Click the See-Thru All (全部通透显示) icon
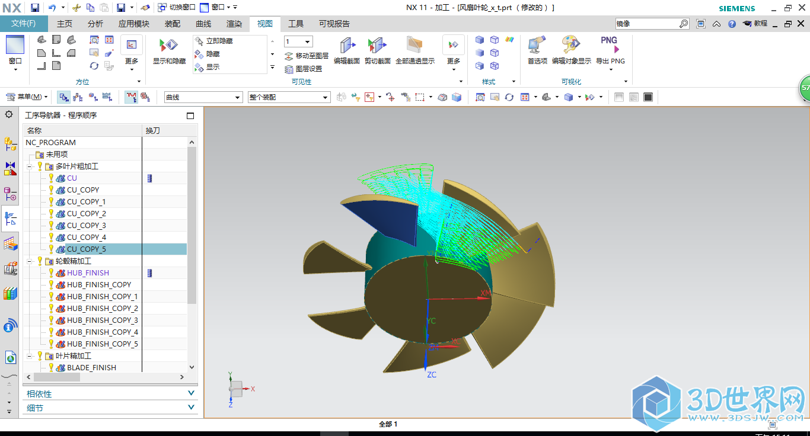Screen dimensions: 810x436 (414, 46)
